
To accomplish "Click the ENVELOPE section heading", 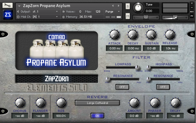I will tap(141, 26).
